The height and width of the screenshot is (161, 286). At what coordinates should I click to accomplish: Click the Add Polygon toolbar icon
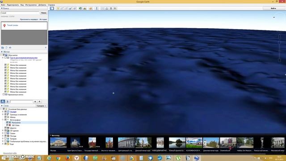(x=62, y=8)
